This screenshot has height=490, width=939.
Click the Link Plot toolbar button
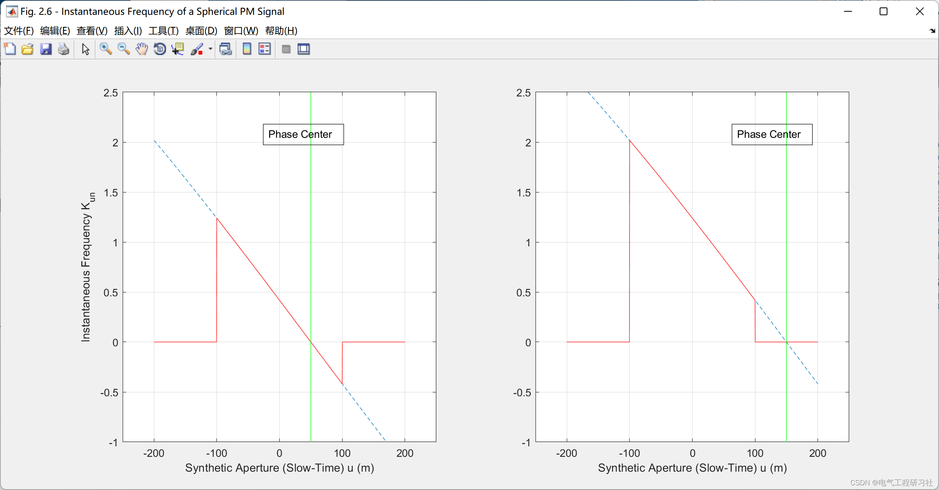(x=226, y=49)
